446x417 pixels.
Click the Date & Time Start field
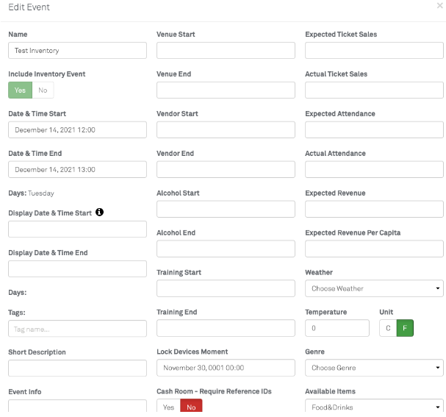(77, 130)
